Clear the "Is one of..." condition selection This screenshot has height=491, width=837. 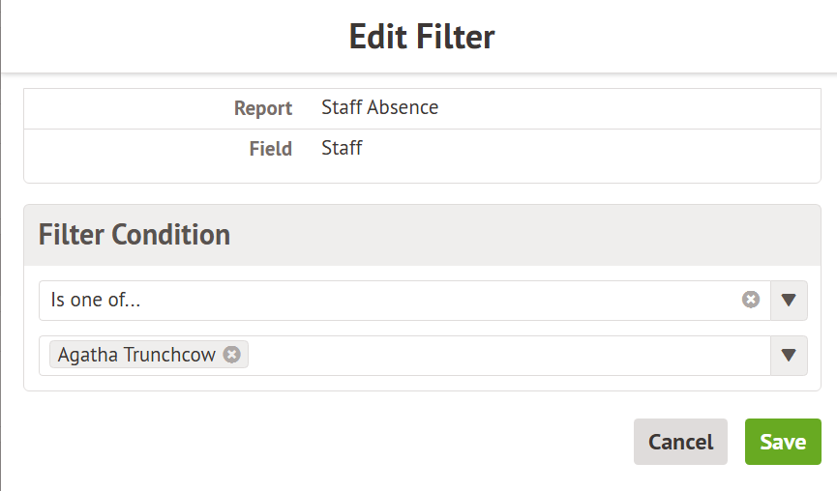pos(751,300)
